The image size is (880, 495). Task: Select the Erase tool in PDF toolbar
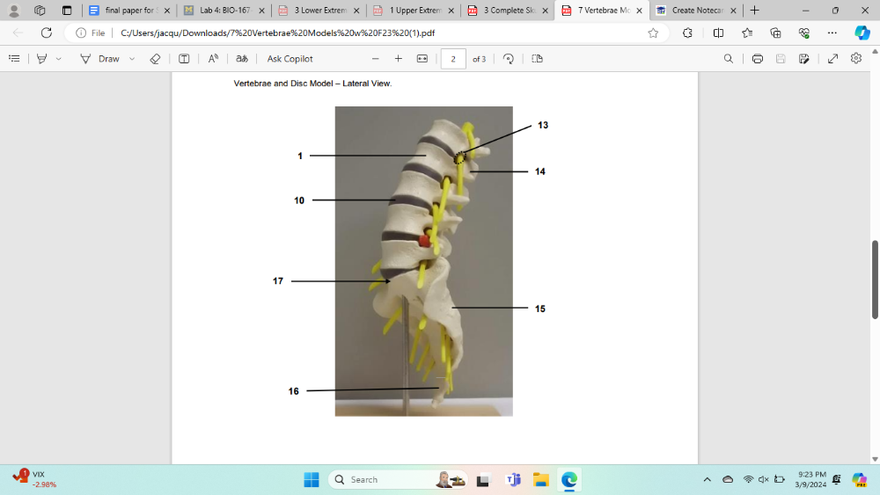(x=155, y=59)
